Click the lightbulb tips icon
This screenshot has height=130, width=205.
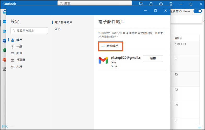171,4
